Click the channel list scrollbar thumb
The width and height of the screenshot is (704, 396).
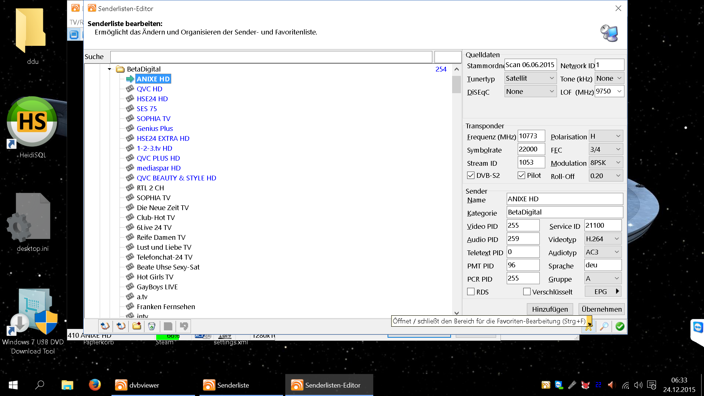click(456, 84)
